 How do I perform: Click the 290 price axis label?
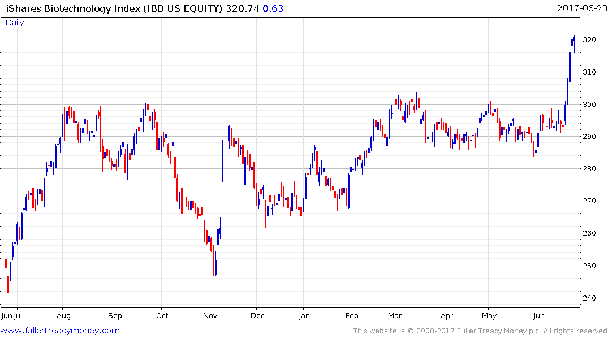[x=589, y=136]
